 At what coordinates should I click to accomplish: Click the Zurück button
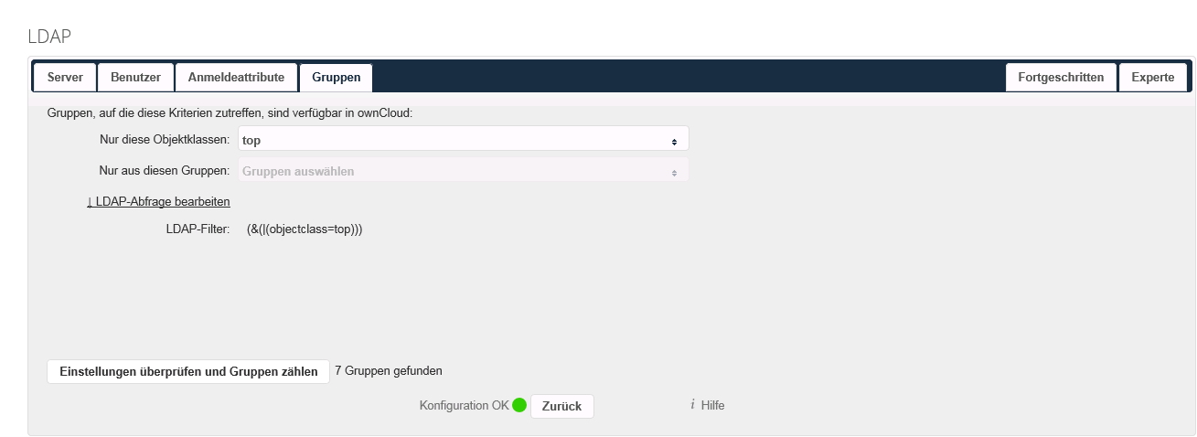[x=561, y=406]
